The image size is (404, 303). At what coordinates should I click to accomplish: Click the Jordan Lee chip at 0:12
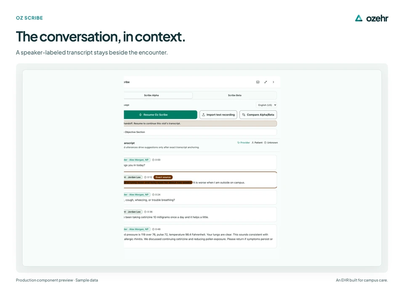click(133, 177)
